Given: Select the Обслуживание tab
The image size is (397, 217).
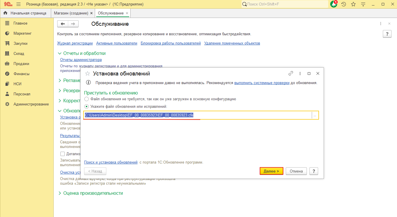Looking at the screenshot, I should tap(111, 13).
